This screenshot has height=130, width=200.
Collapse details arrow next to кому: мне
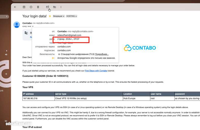tap(33, 27)
